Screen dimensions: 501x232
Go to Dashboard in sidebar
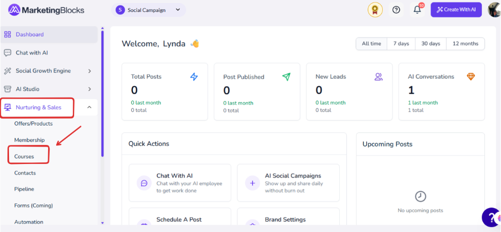pos(49,34)
